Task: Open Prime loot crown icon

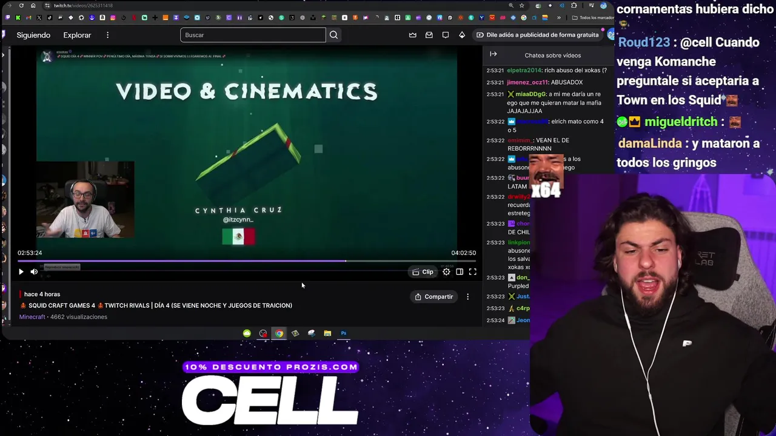Action: [413, 35]
